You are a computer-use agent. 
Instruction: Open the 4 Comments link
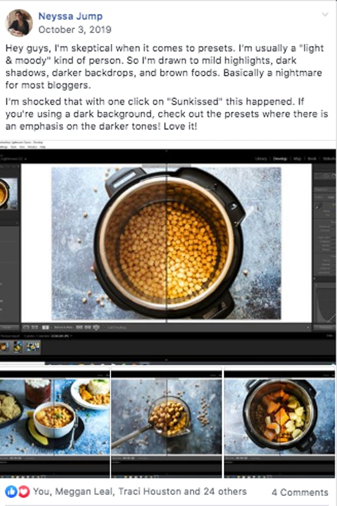(x=300, y=492)
